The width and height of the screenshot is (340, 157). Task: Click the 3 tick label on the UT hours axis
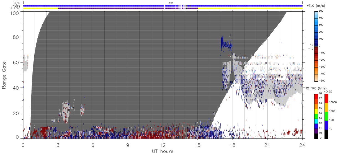(x=58, y=145)
